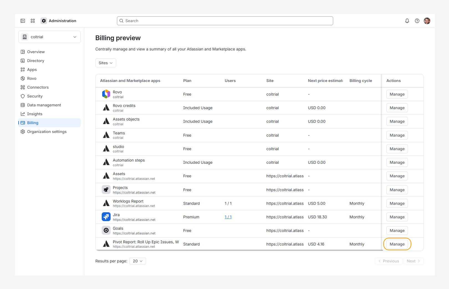Click the Projects rocket icon

pos(106,190)
